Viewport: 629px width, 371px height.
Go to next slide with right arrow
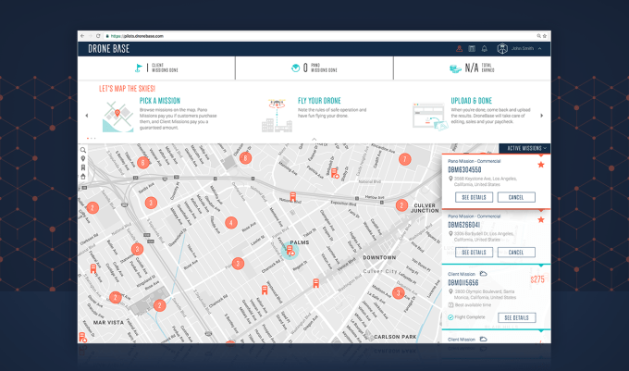pyautogui.click(x=542, y=116)
